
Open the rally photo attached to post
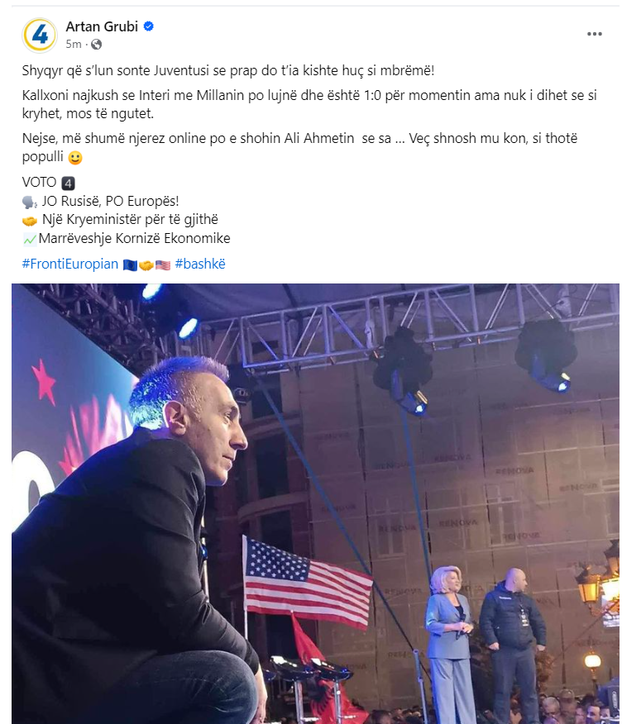coord(315,504)
